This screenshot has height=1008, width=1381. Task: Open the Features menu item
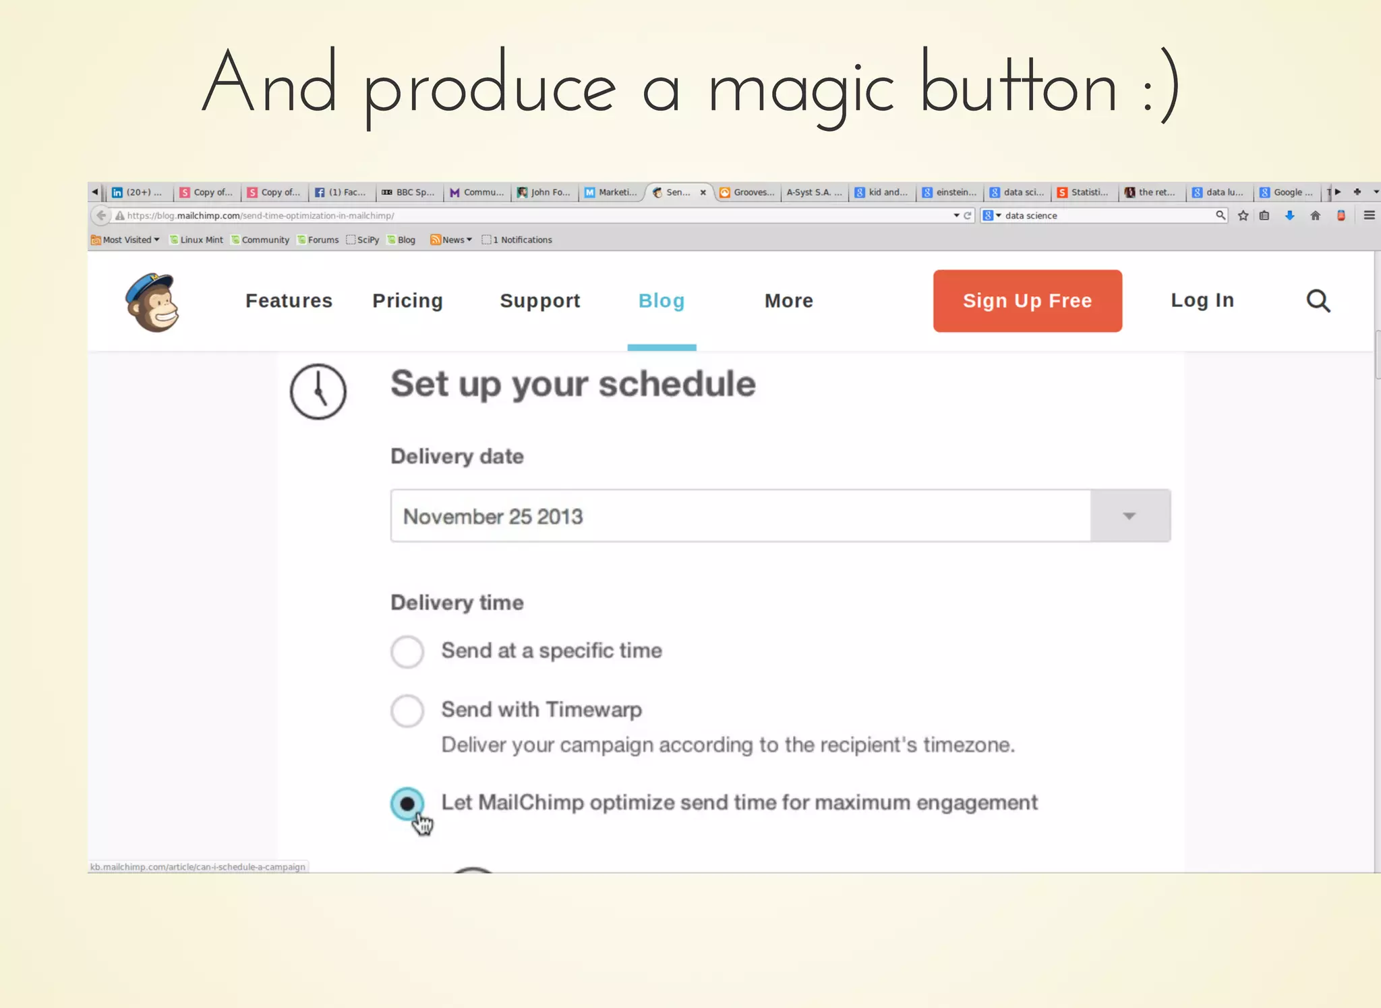289,301
